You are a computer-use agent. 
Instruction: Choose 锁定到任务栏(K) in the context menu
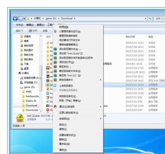click(78, 96)
